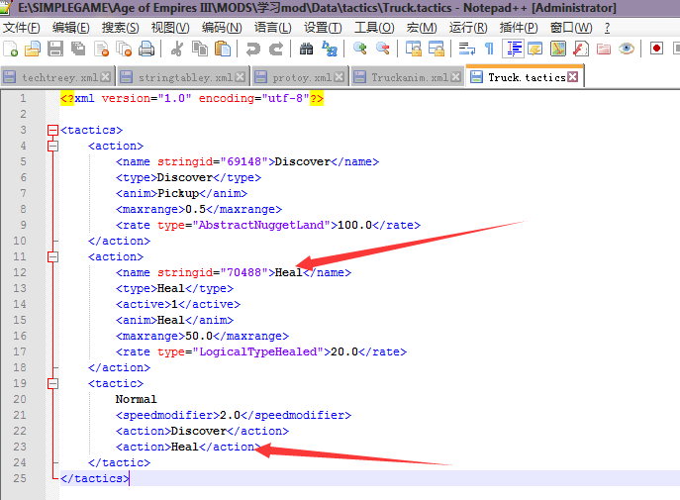Switch to stringtabley.xml tab
The width and height of the screenshot is (680, 500).
click(185, 77)
